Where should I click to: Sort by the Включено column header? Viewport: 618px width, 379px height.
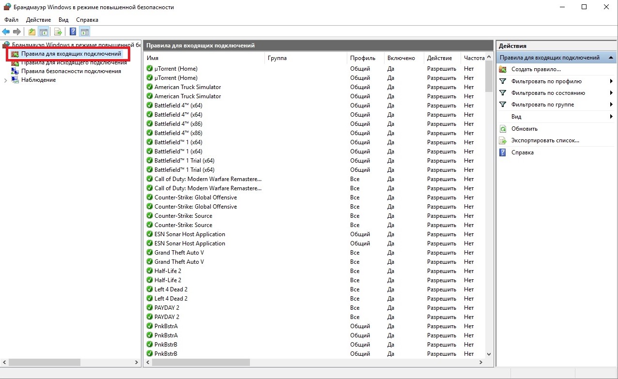tap(404, 58)
